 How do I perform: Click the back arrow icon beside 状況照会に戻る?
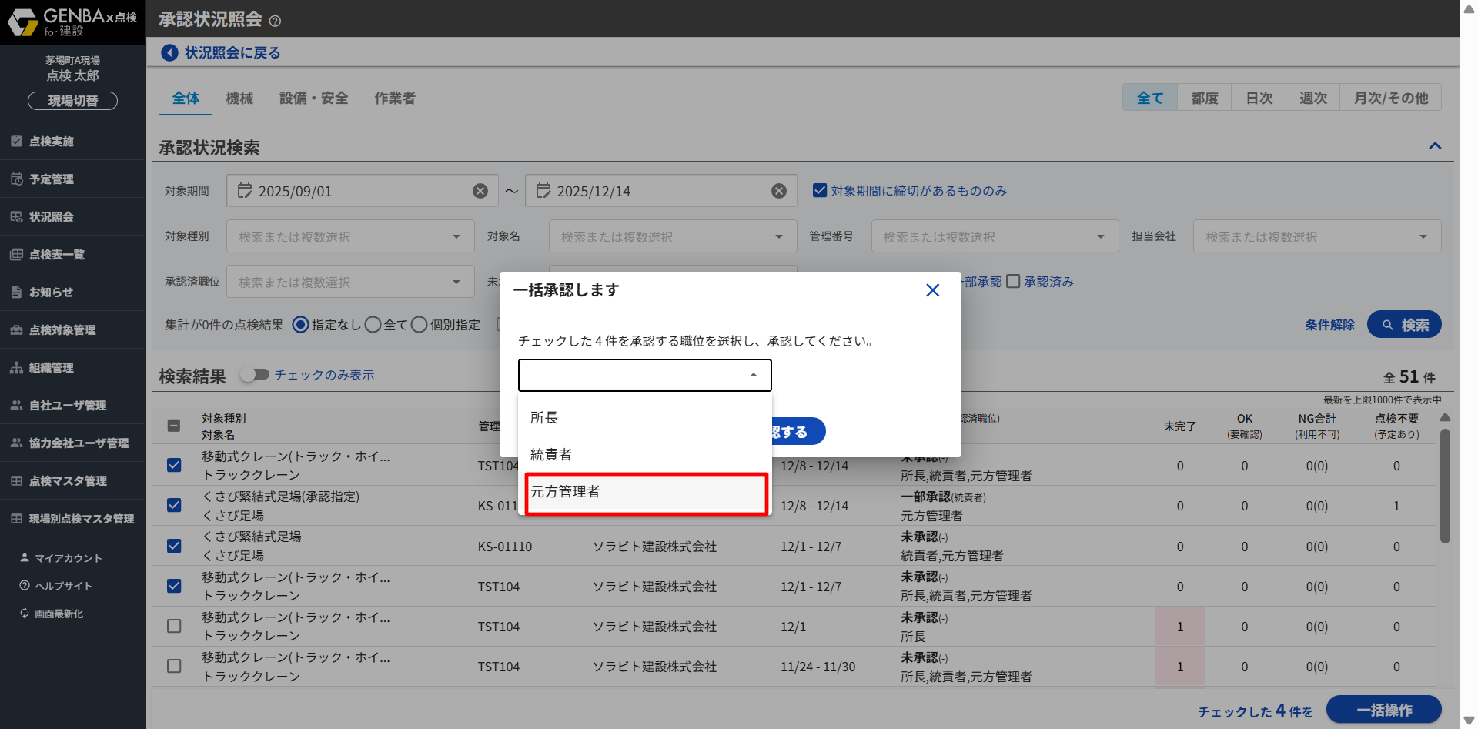click(169, 52)
